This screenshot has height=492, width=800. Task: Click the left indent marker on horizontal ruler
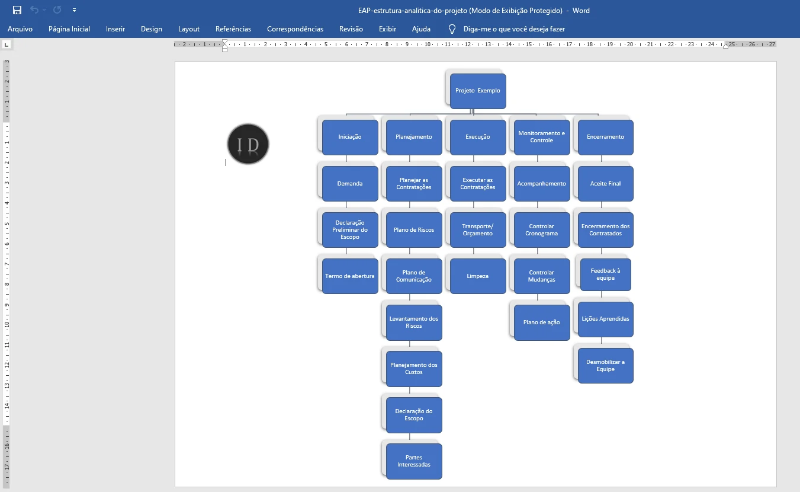pos(224,46)
